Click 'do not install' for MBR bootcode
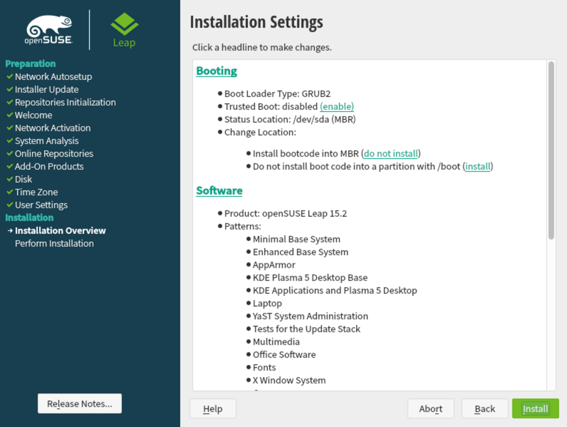 point(390,154)
